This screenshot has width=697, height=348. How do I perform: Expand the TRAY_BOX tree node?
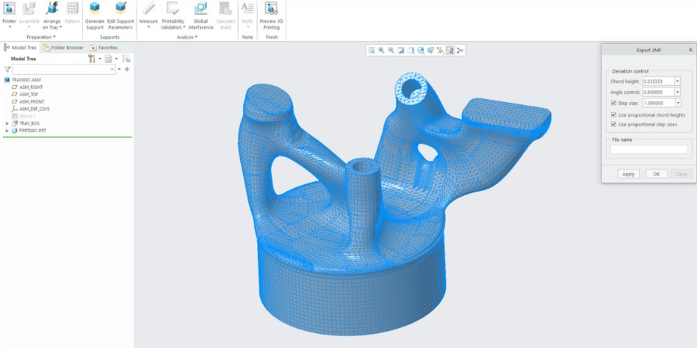click(7, 123)
